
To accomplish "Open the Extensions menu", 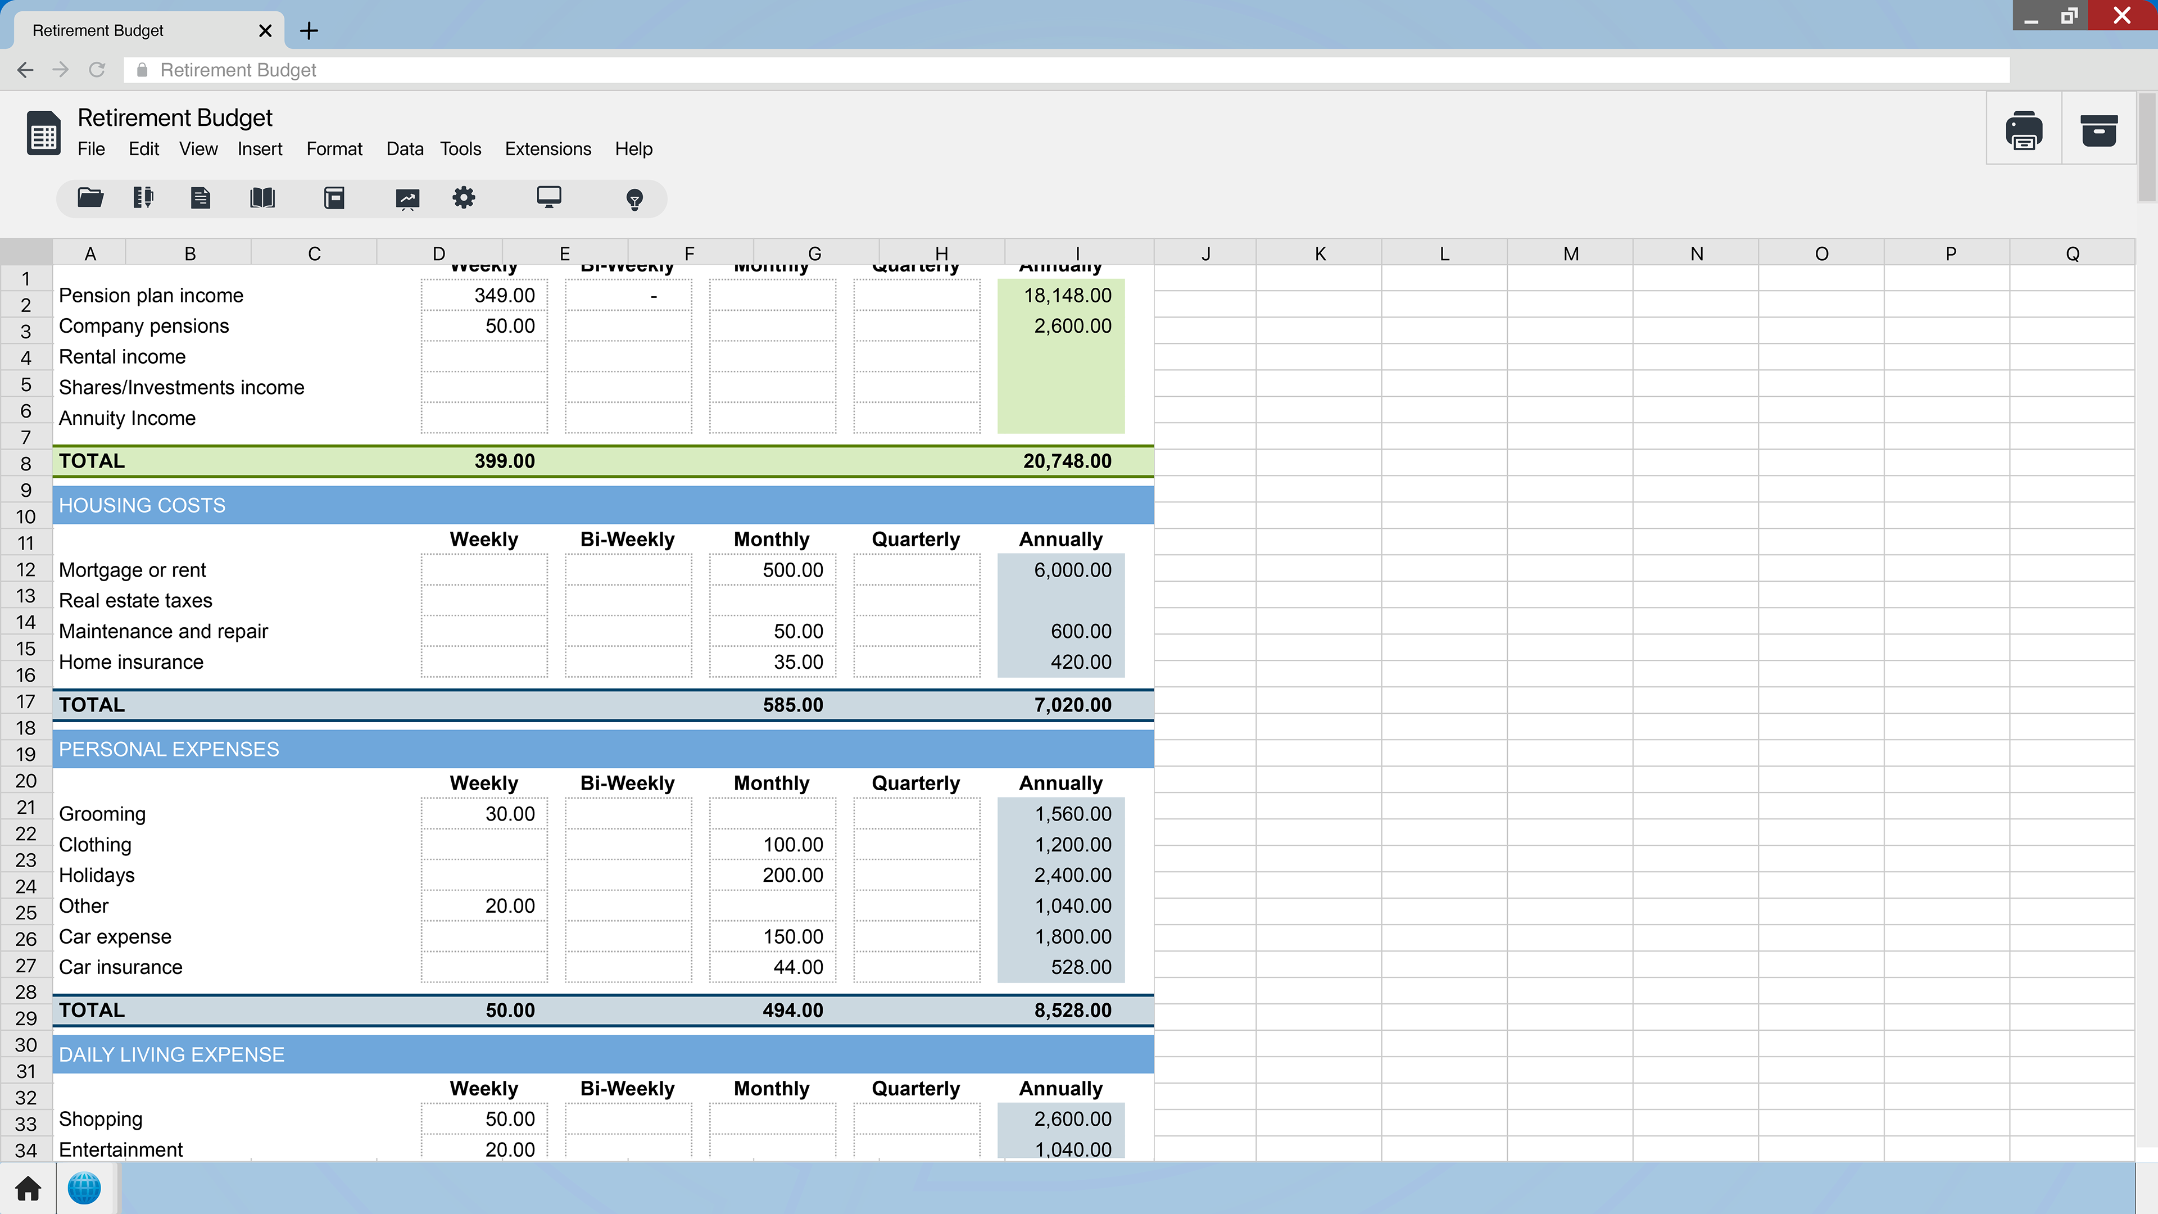I will click(548, 149).
